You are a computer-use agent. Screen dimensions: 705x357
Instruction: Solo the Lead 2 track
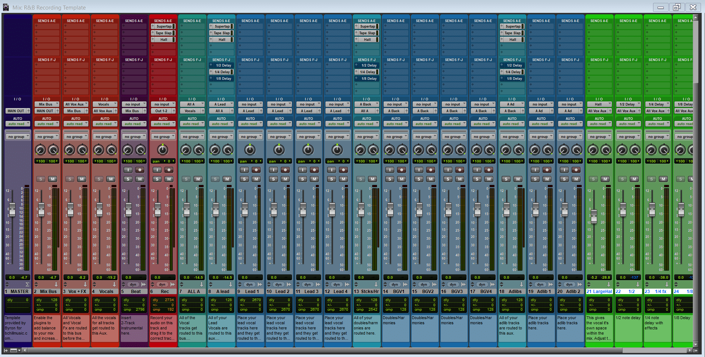[273, 179]
